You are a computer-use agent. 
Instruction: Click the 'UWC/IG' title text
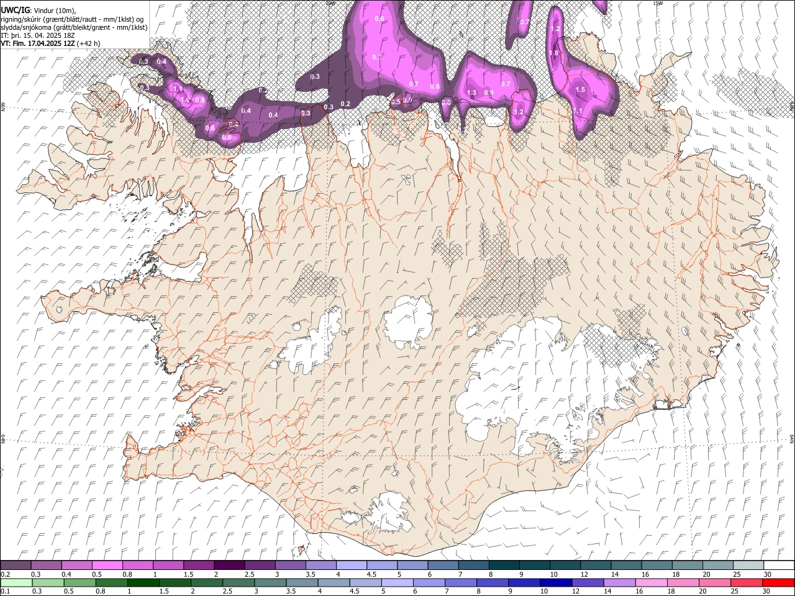[x=15, y=10]
